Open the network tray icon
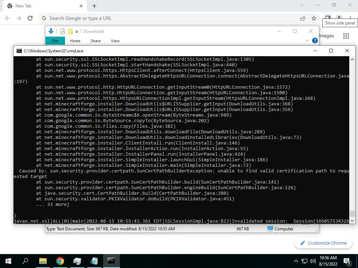Viewport: 358px width, 268px height. point(305,261)
